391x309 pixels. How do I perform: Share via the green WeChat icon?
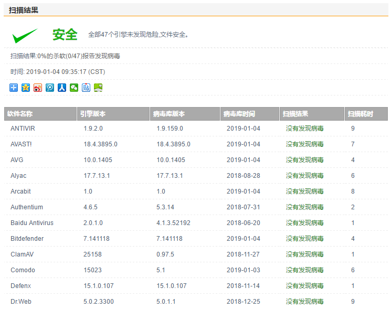74,88
